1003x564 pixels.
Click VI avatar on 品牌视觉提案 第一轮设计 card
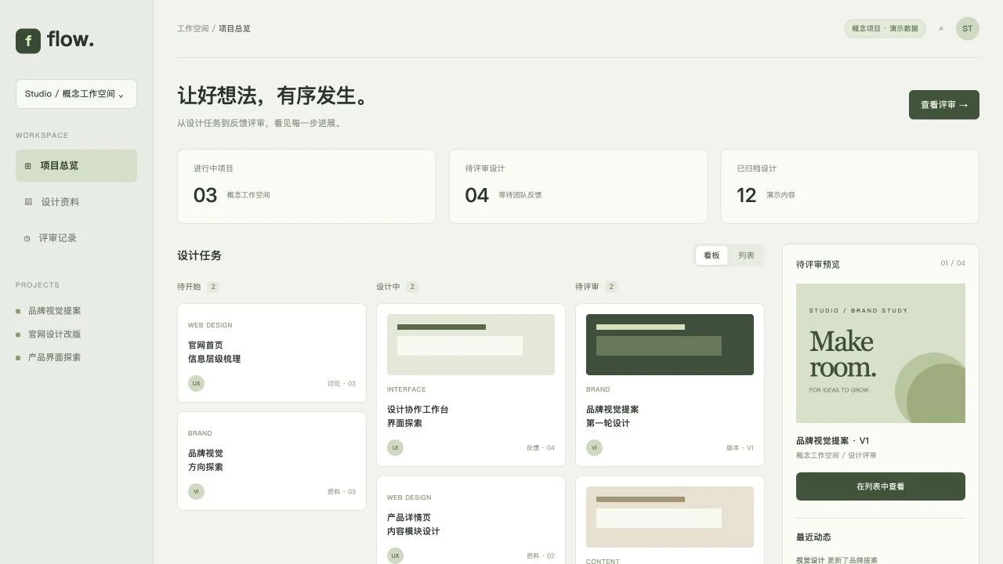pos(594,448)
